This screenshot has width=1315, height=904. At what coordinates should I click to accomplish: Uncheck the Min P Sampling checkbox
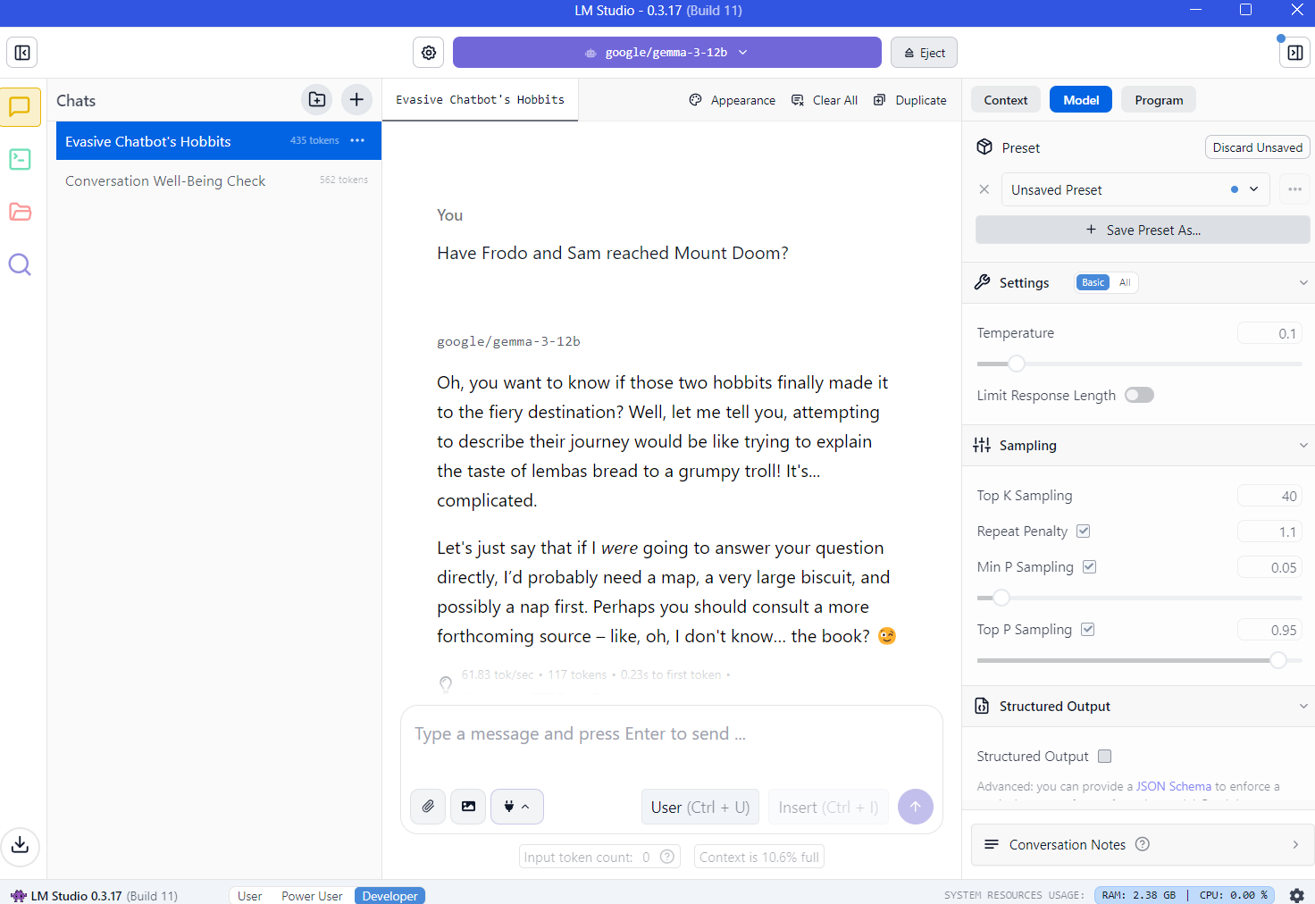tap(1089, 566)
